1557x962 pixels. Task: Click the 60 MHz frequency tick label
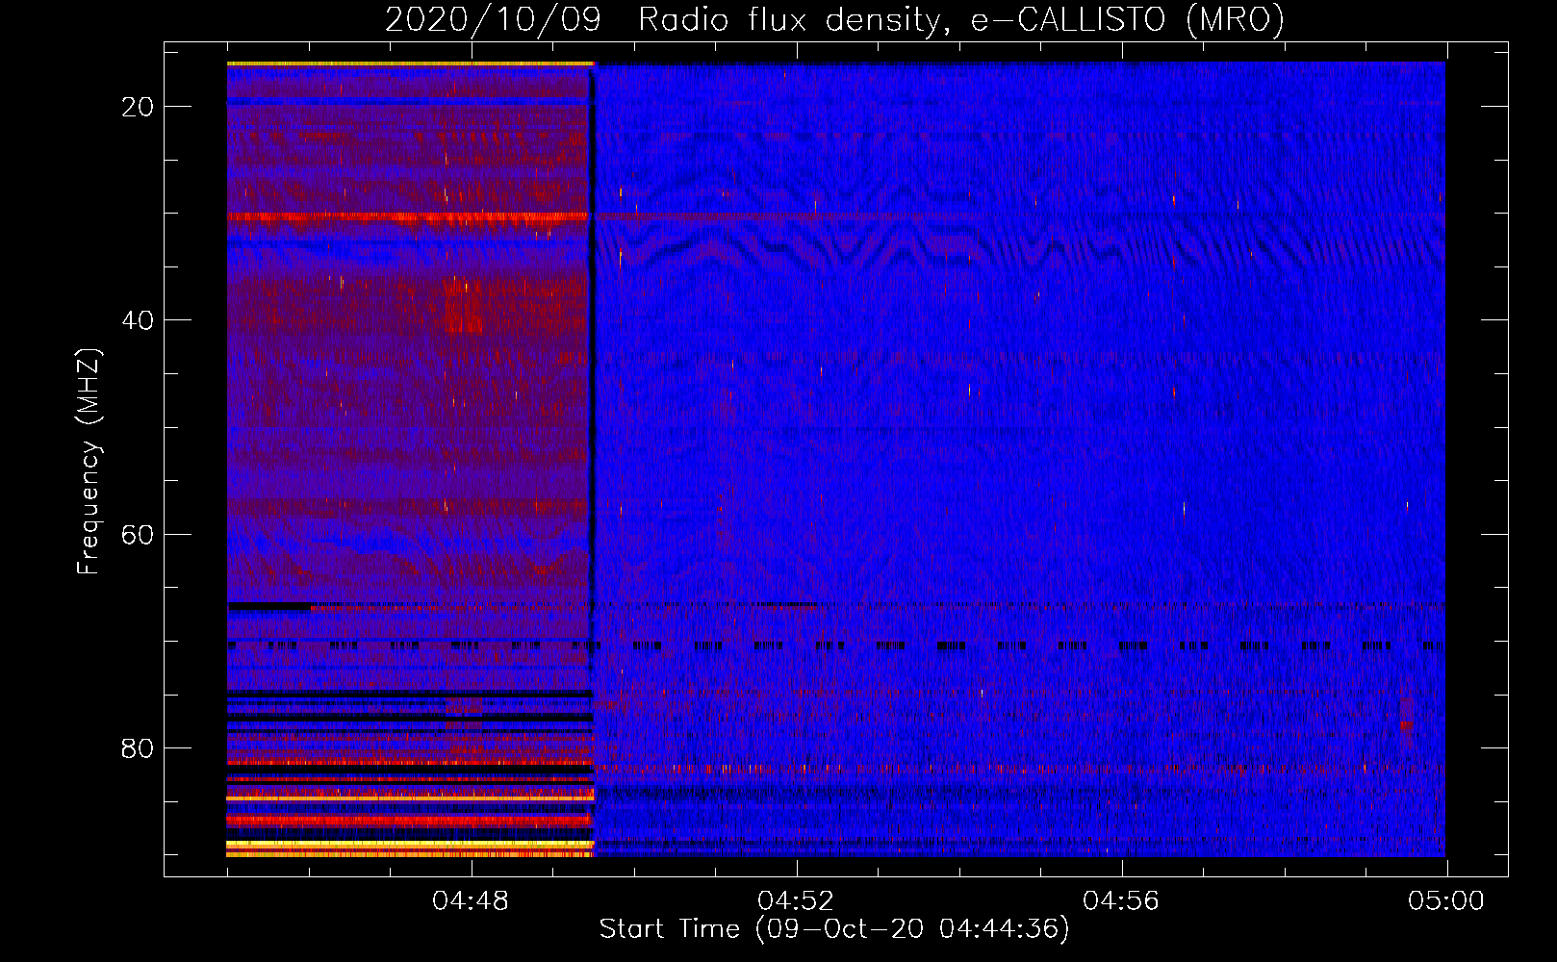pyautogui.click(x=139, y=534)
